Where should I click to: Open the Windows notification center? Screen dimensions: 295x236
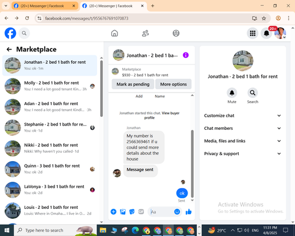point(286,230)
